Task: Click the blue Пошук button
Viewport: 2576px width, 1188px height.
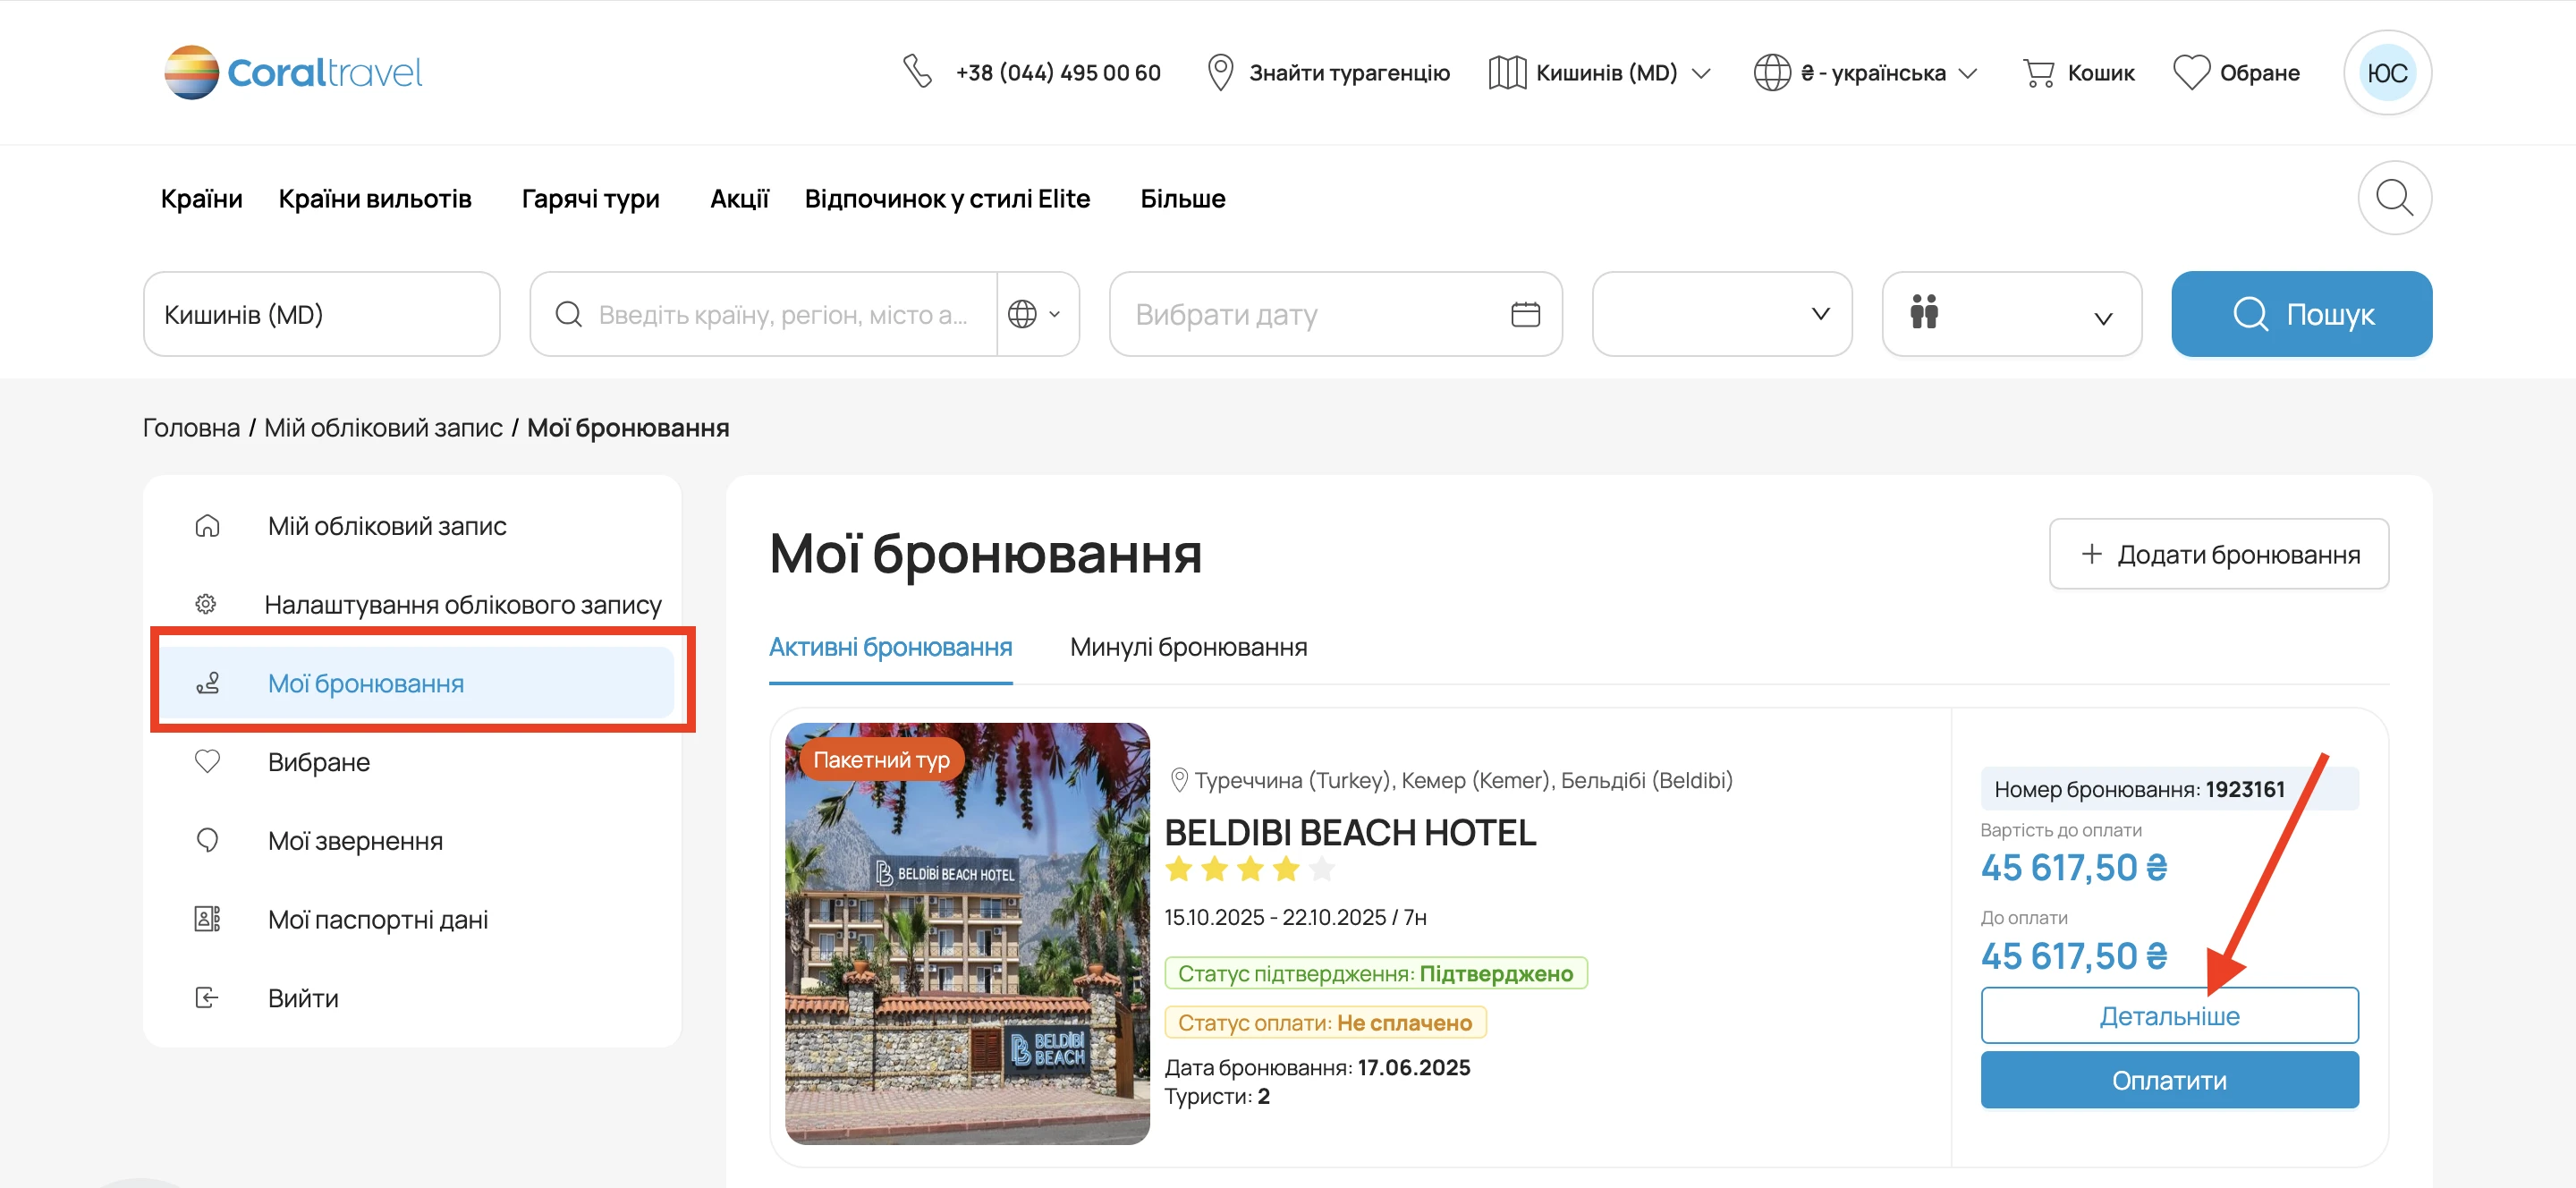Action: tap(2302, 314)
